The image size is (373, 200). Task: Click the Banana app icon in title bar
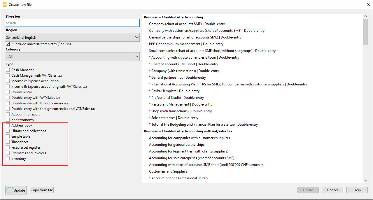5,4
